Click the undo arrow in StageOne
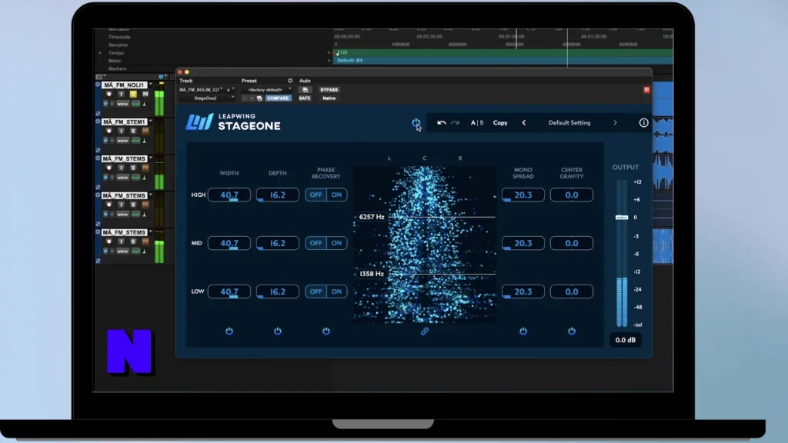The image size is (788, 443). pos(441,122)
